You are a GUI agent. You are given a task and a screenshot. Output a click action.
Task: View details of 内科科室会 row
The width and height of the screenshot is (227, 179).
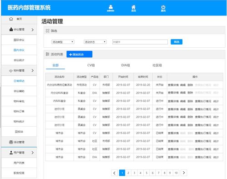coord(173,101)
